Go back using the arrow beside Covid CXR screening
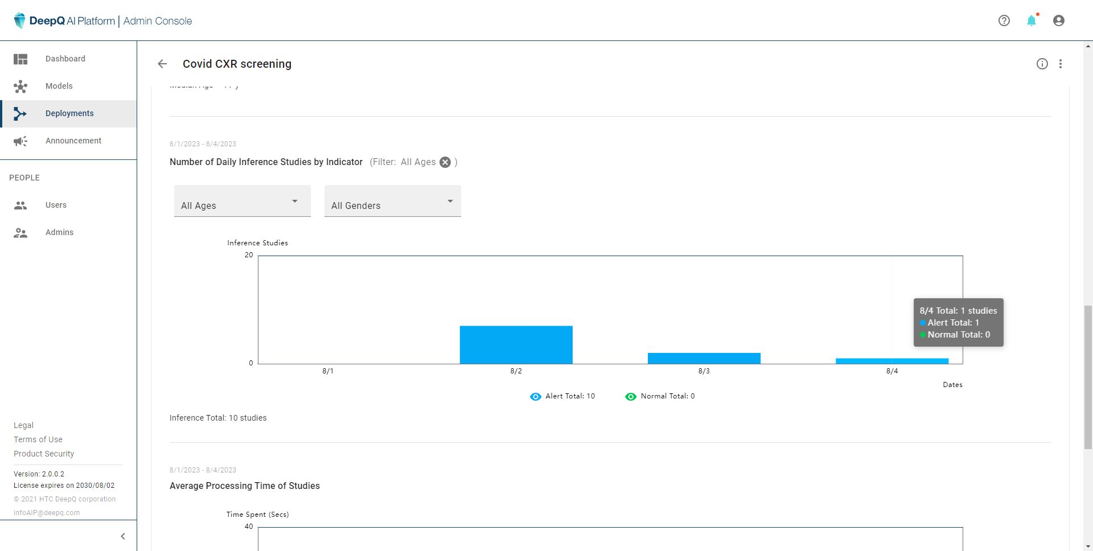This screenshot has height=551, width=1093. pyautogui.click(x=162, y=64)
